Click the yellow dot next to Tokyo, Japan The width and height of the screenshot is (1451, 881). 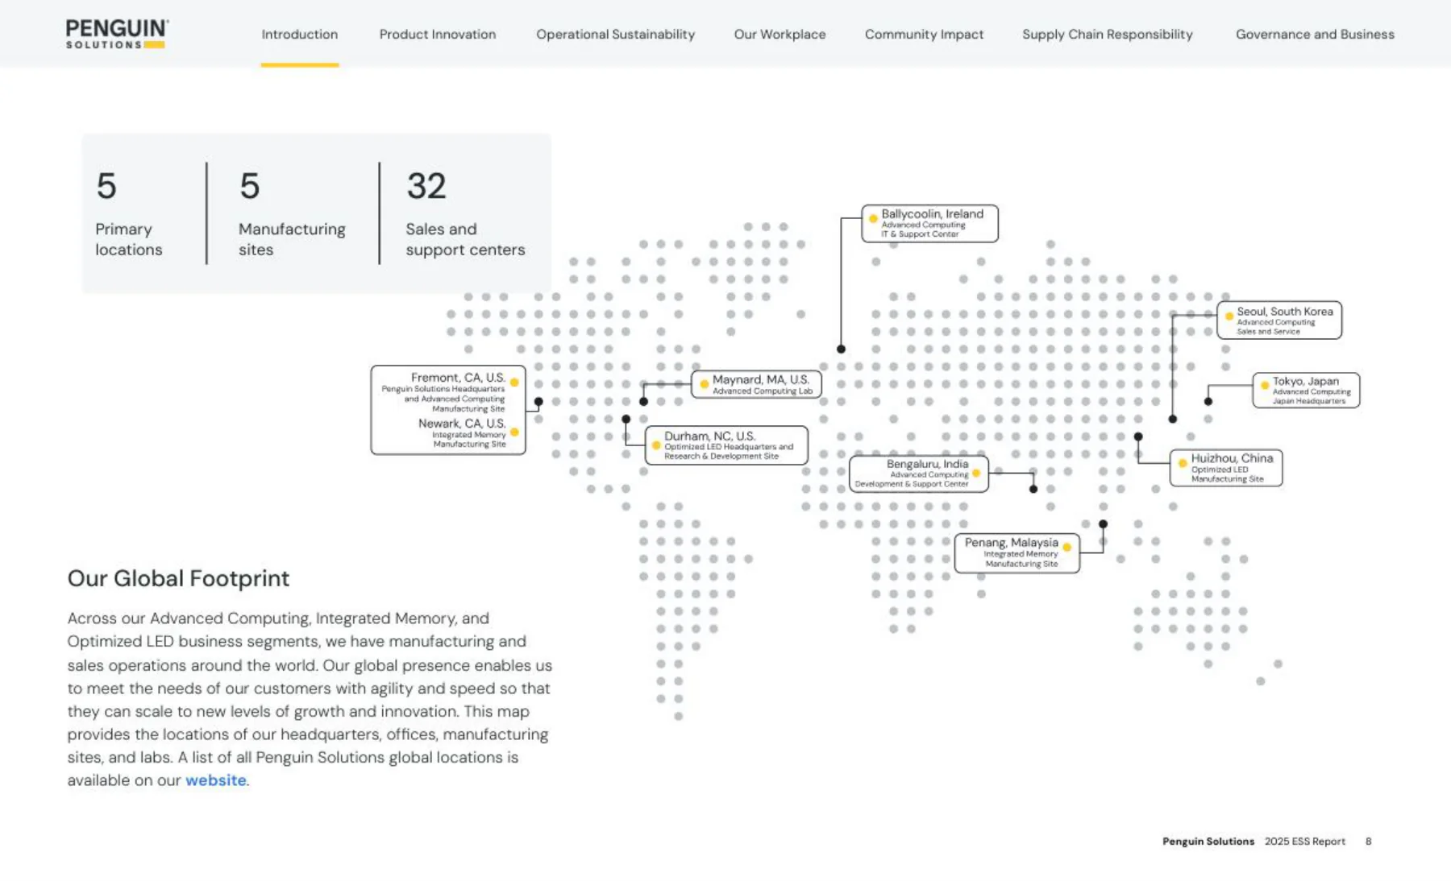click(x=1265, y=386)
